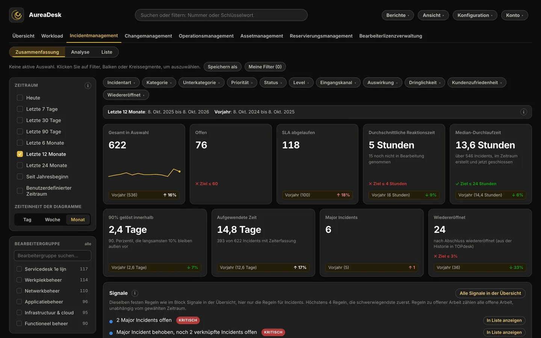Screen dimensions: 541x338
Task: Click the SLA abgelaufen value 118
Action: pyautogui.click(x=291, y=145)
